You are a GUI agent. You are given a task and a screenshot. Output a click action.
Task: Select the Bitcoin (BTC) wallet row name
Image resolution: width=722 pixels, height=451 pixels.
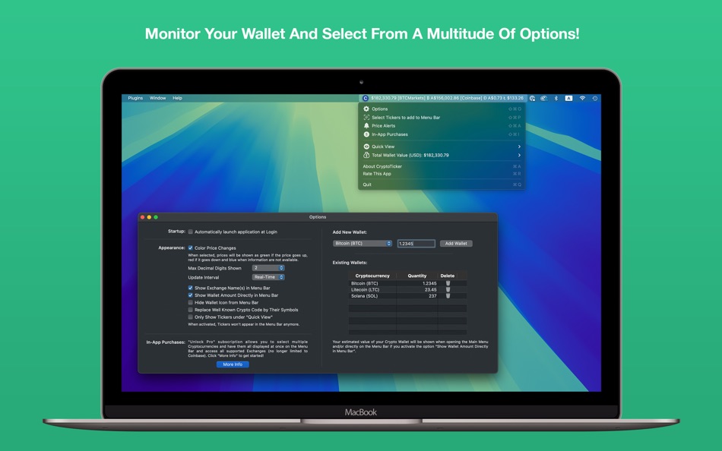tap(365, 283)
